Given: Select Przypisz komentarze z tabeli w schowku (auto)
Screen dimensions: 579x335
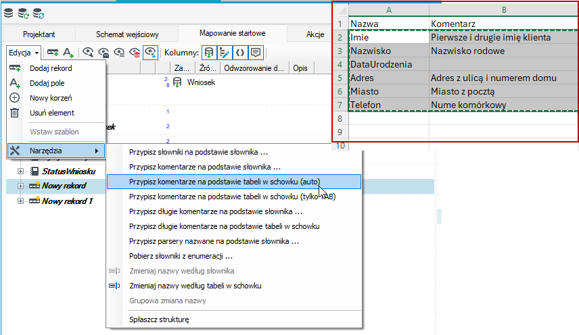Looking at the screenshot, I should 234,182.
